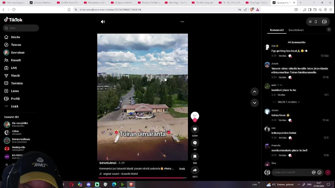Screen dimensions: 335x188
Task: Share the video with the arrow icon
Action: click(195, 170)
